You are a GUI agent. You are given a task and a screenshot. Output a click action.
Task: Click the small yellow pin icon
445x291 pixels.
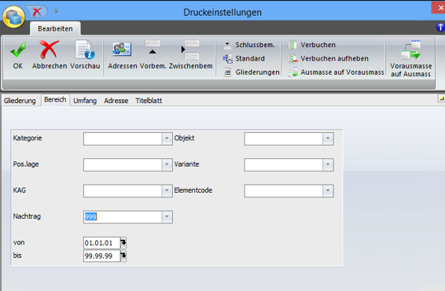coord(442,98)
